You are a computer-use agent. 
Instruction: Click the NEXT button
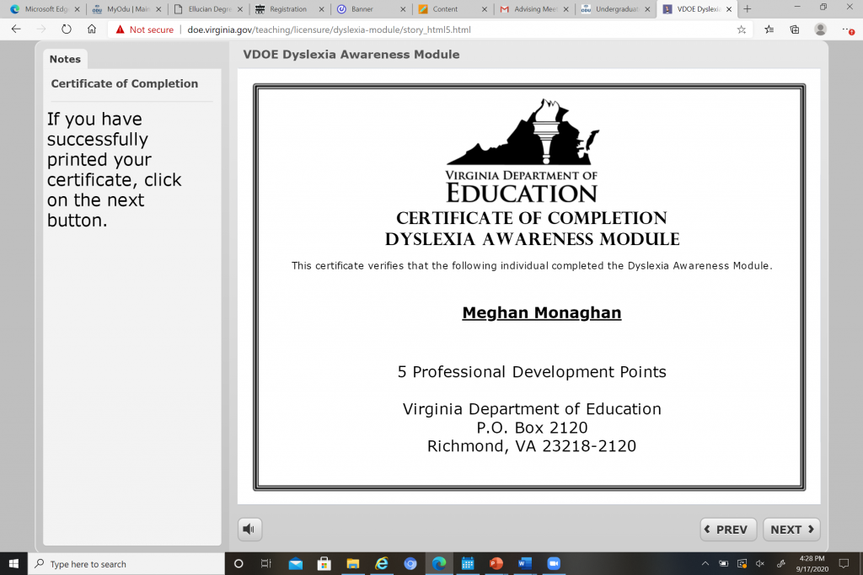coord(791,530)
